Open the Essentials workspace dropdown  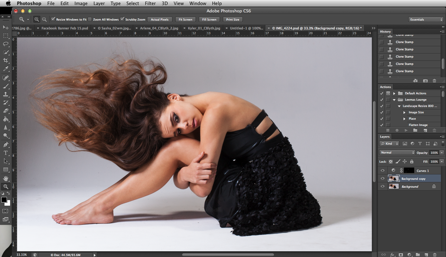tap(426, 19)
